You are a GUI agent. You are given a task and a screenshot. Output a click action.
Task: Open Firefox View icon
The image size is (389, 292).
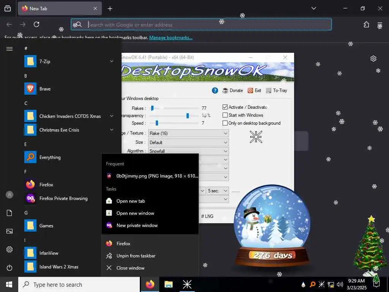(8, 8)
